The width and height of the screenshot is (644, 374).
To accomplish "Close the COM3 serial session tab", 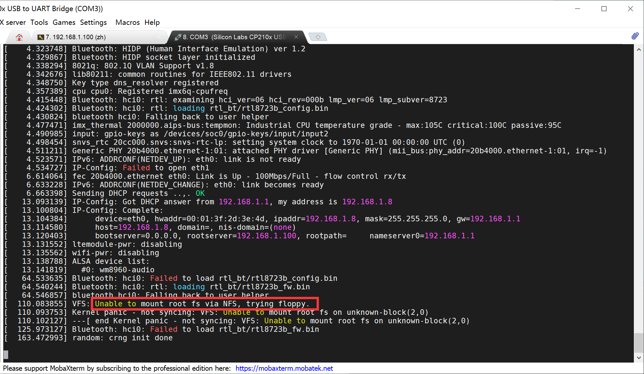I will coord(296,37).
